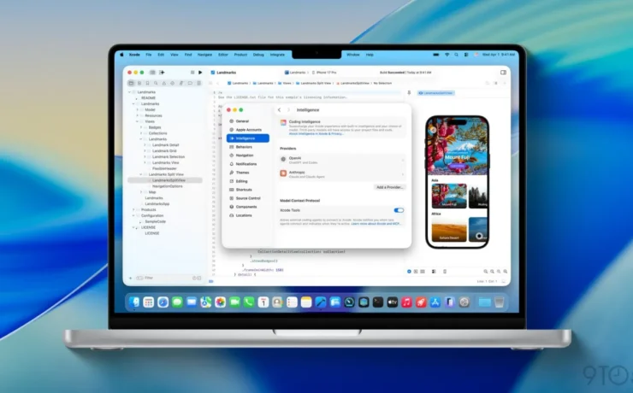Screen dimensions: 633x393
Task: Open the OpenAI provider row
Action: coord(342,160)
